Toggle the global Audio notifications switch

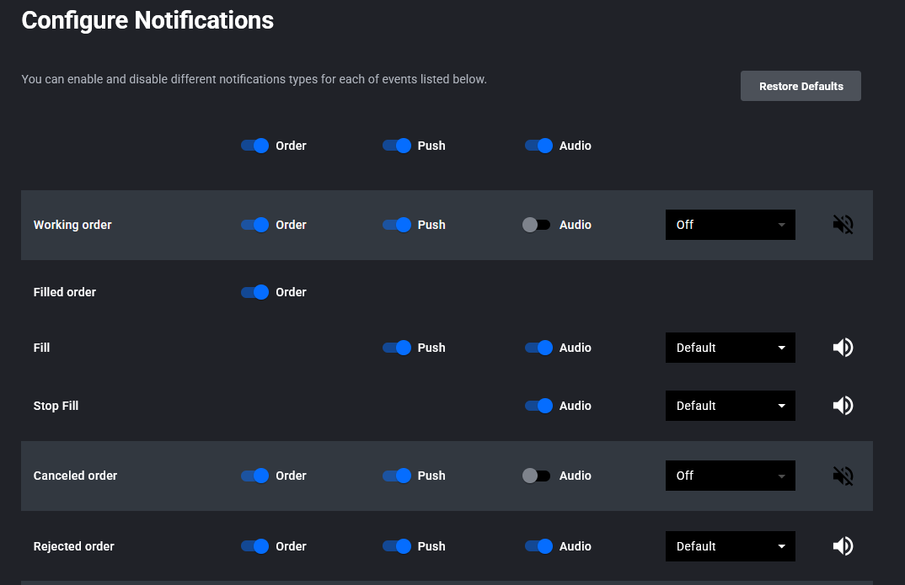coord(538,146)
